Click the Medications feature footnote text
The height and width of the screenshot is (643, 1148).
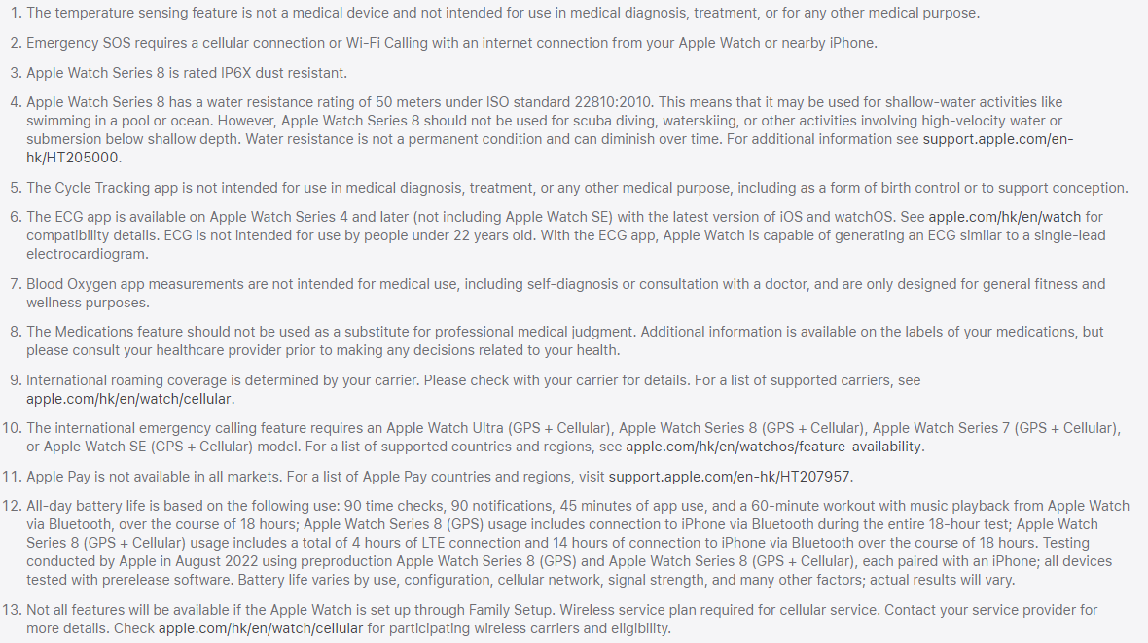pos(564,341)
